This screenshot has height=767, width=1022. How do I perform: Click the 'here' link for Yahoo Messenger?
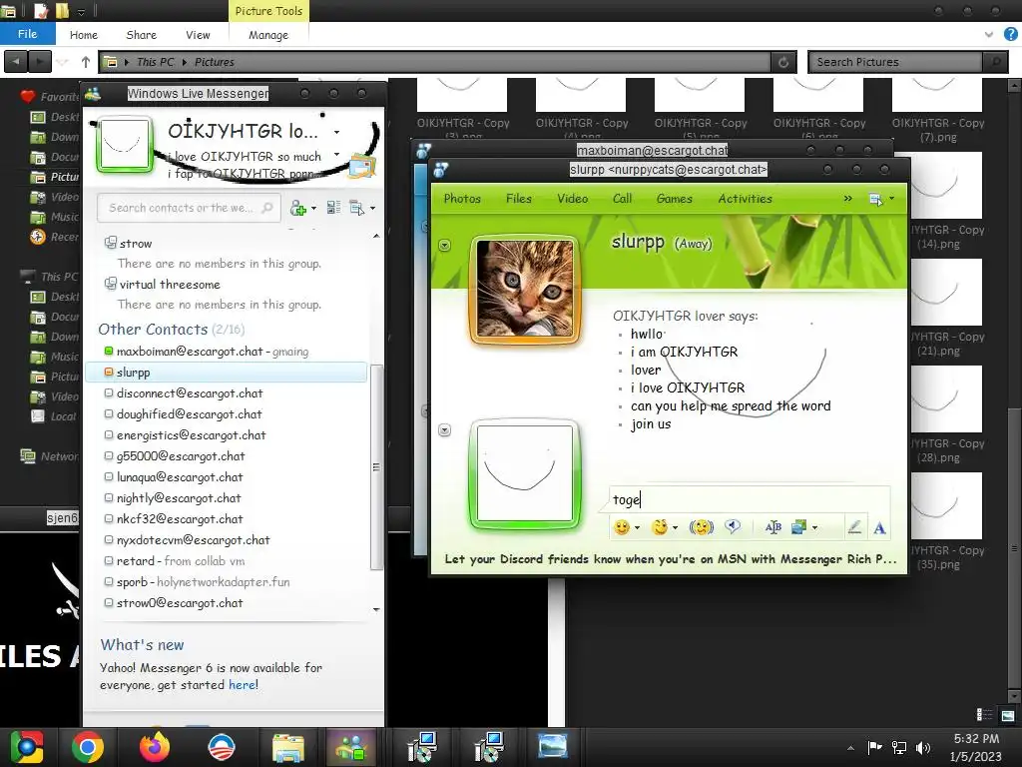(x=244, y=685)
